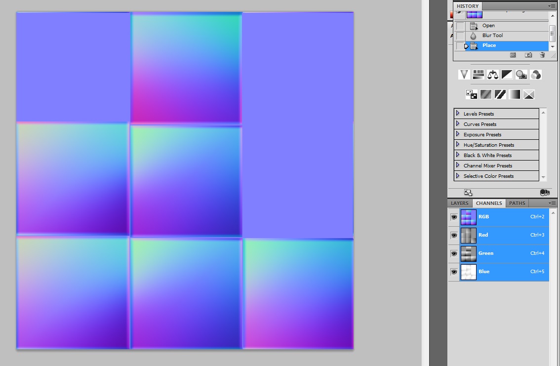Image resolution: width=560 pixels, height=366 pixels.
Task: Delete current history state with trash icon
Action: tap(542, 55)
